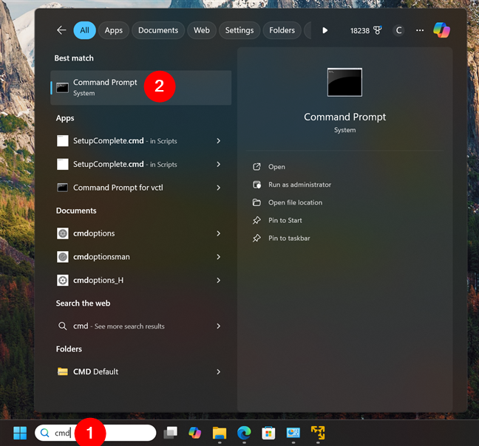
Task: Click the CMD Default yellow folder icon
Action: (x=63, y=371)
